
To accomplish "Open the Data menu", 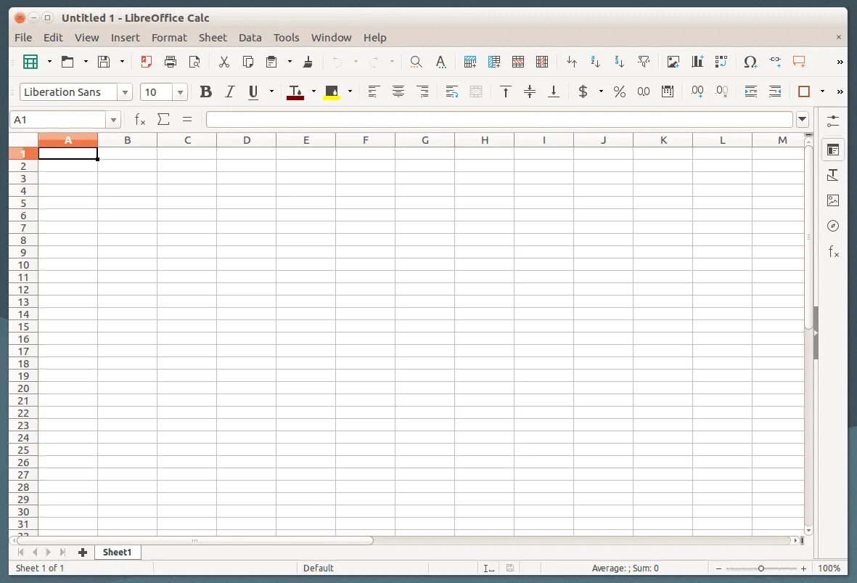I will point(250,38).
